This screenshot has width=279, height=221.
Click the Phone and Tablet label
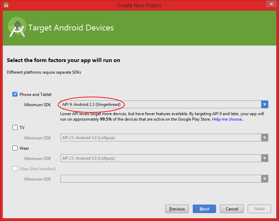(35, 94)
